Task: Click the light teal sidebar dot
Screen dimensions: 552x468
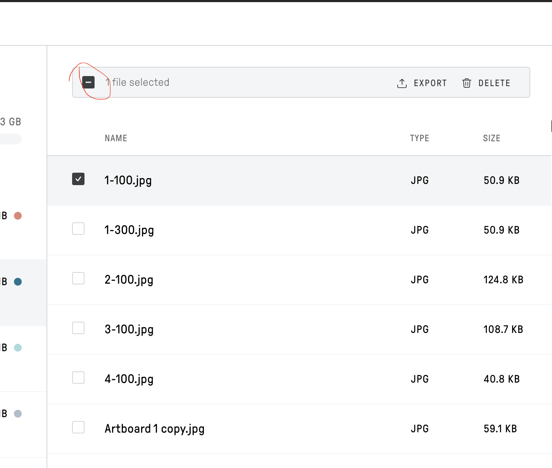Action: coord(18,348)
